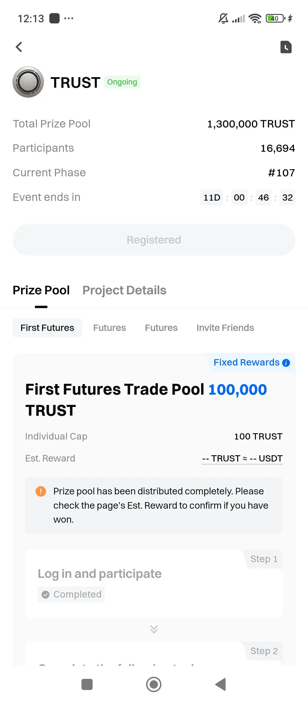Select the First Futures pool tab
Viewport: 308px width, 703px height.
(x=47, y=328)
